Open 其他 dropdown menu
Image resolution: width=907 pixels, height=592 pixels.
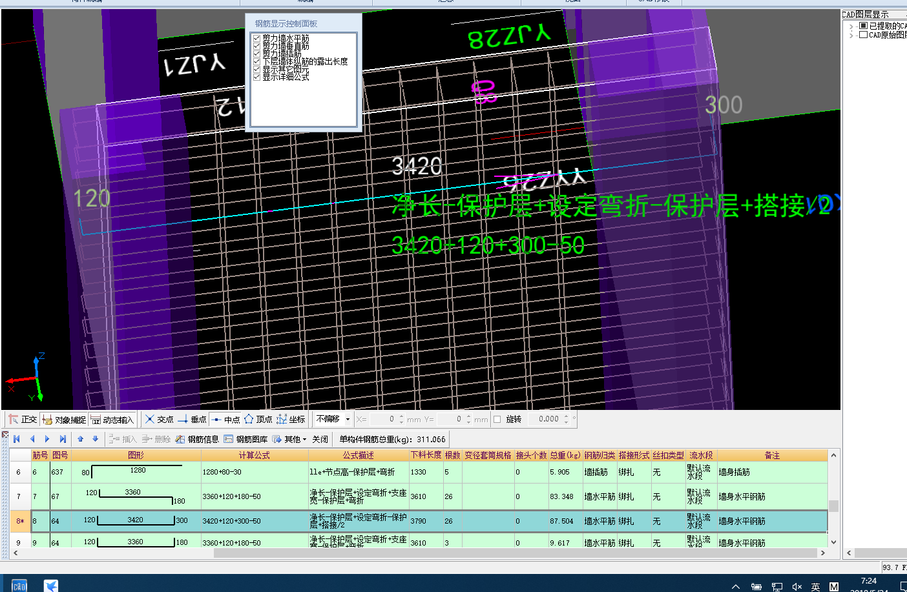pos(289,439)
